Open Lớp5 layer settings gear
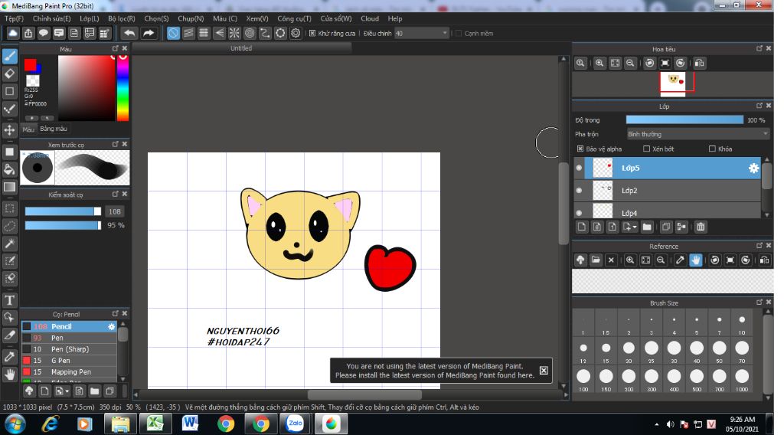Image resolution: width=784 pixels, height=435 pixels. [753, 168]
